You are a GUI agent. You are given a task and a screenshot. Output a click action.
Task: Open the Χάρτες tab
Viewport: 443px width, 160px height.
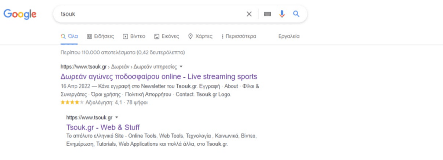tap(200, 36)
